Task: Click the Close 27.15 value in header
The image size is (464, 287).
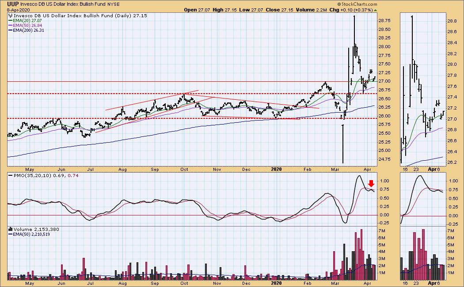Action: (279, 10)
